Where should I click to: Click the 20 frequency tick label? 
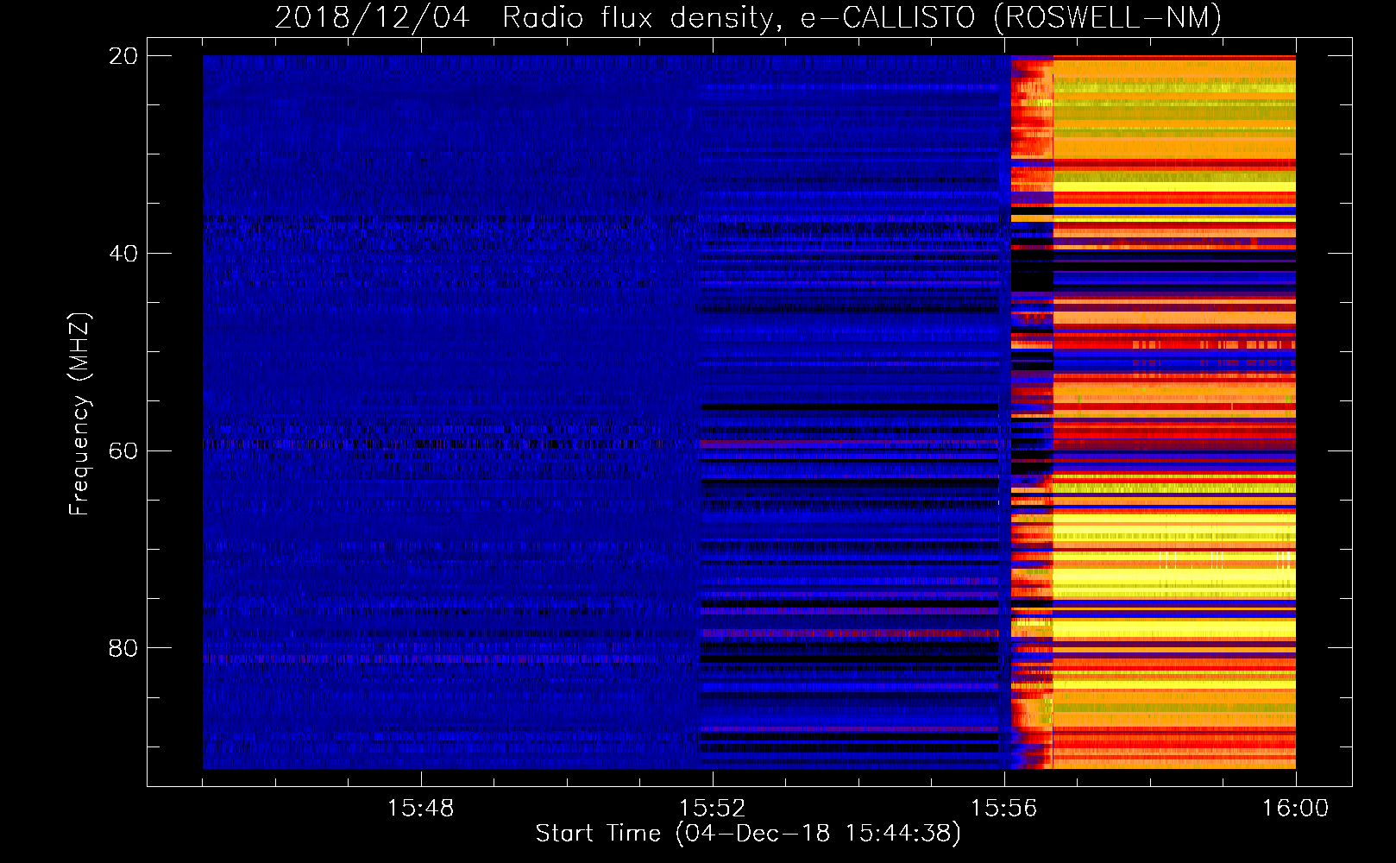click(123, 56)
